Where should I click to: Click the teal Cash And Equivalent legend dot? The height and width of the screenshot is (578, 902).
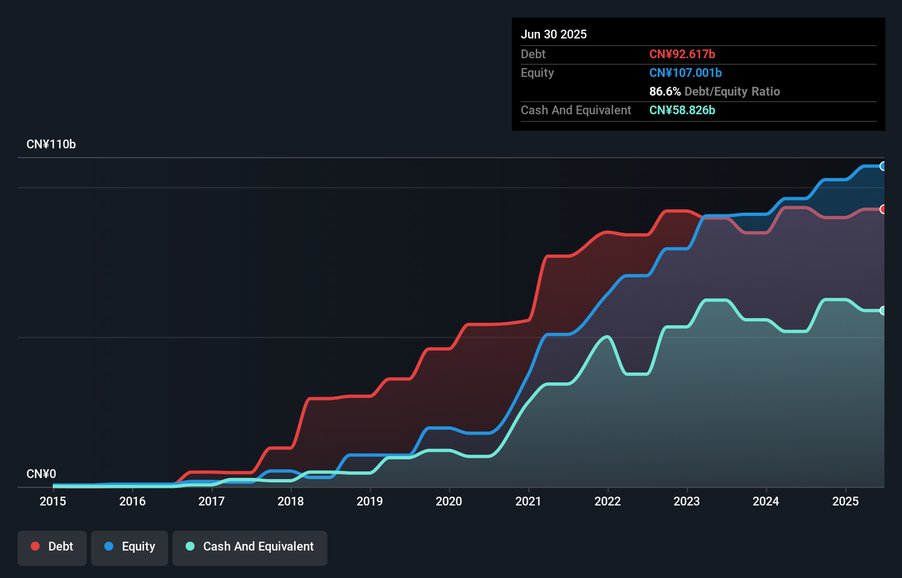(x=190, y=546)
